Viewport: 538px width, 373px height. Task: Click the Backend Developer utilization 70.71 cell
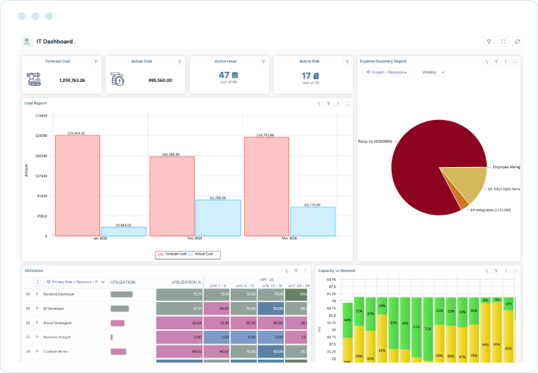click(180, 295)
